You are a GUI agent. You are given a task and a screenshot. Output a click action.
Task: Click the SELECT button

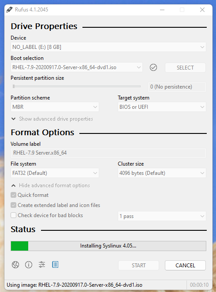click(185, 67)
